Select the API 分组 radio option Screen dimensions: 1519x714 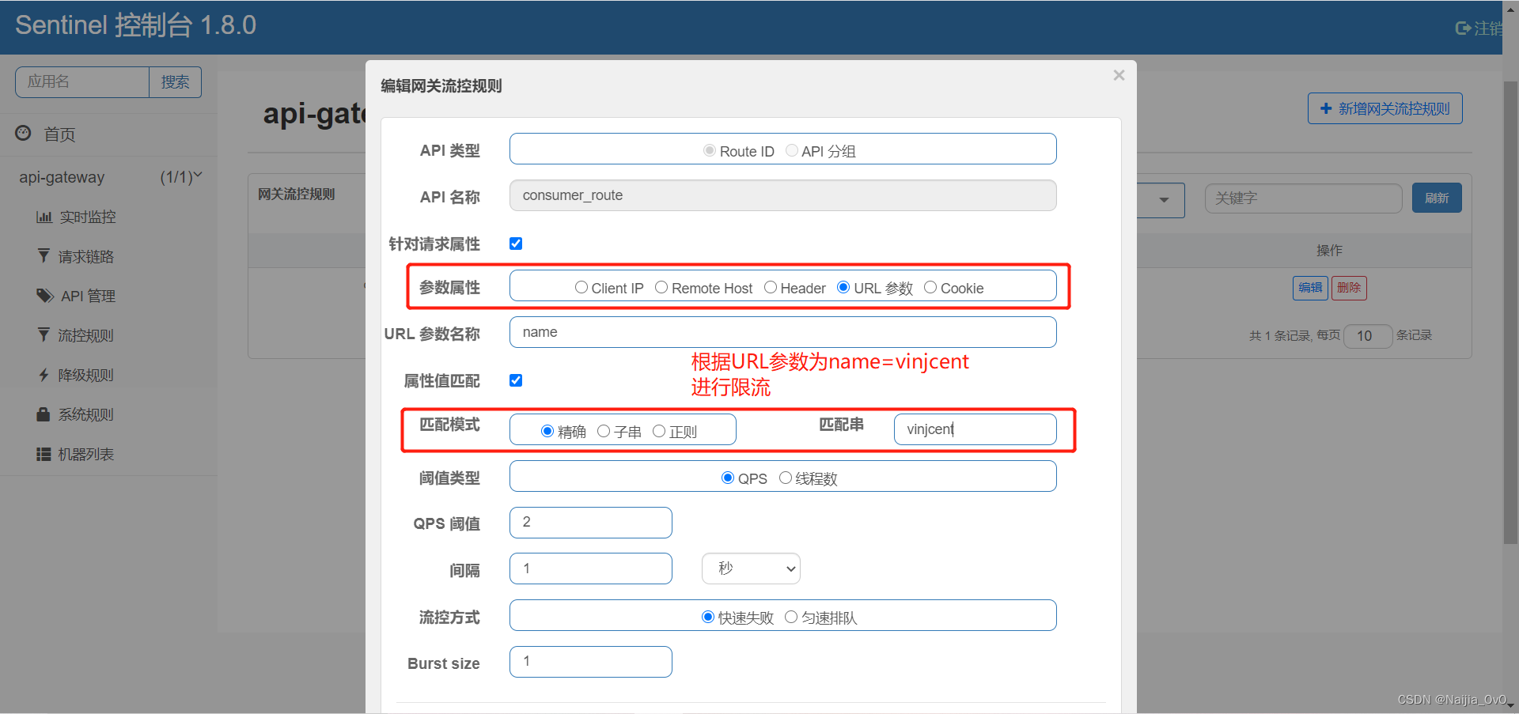pos(791,150)
